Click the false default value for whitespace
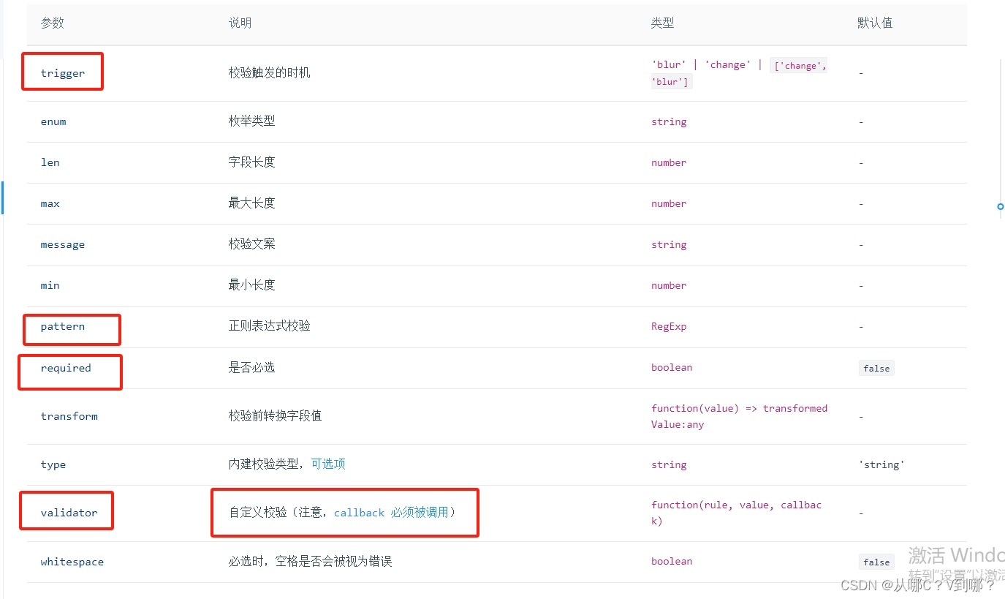The width and height of the screenshot is (1005, 599). pos(876,562)
